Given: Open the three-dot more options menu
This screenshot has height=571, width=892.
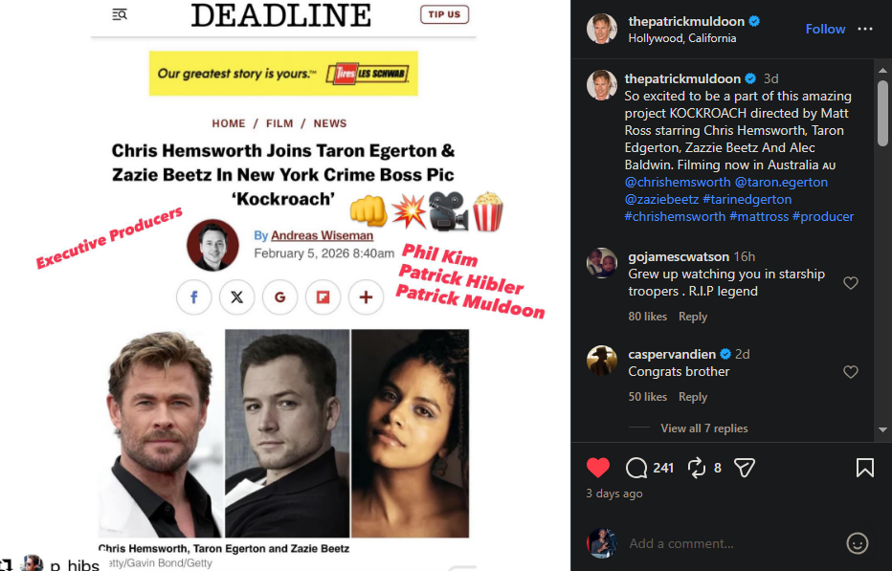Looking at the screenshot, I should click(864, 29).
